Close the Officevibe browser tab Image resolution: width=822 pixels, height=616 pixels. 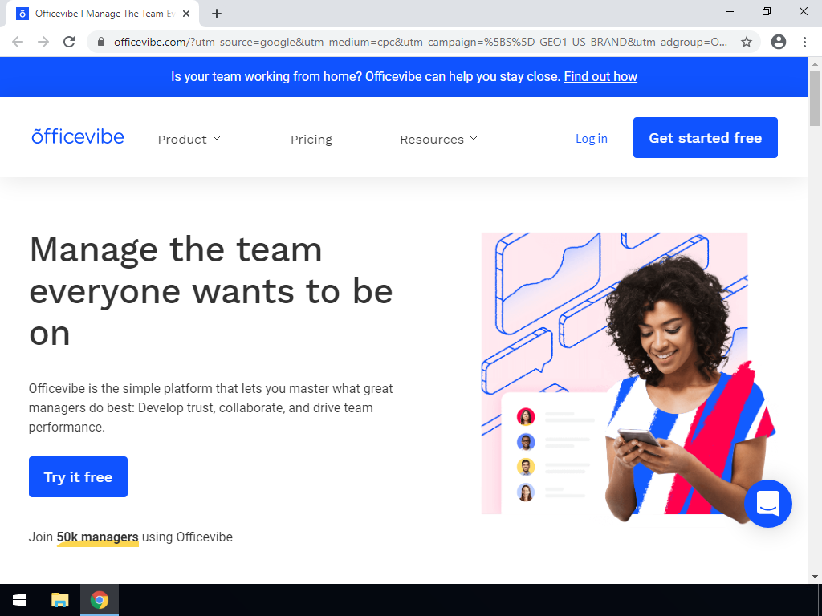186,14
